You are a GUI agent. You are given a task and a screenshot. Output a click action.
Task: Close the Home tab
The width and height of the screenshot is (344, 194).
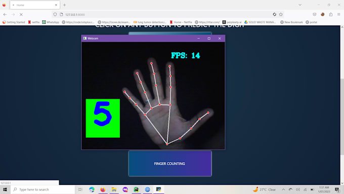click(56, 5)
